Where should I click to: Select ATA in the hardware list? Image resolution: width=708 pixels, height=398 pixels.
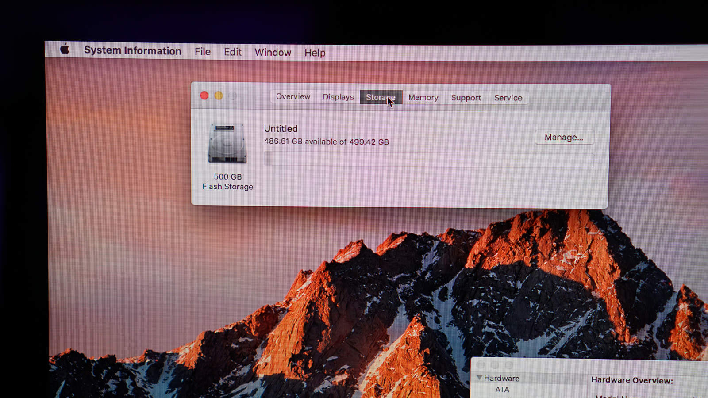tap(502, 390)
